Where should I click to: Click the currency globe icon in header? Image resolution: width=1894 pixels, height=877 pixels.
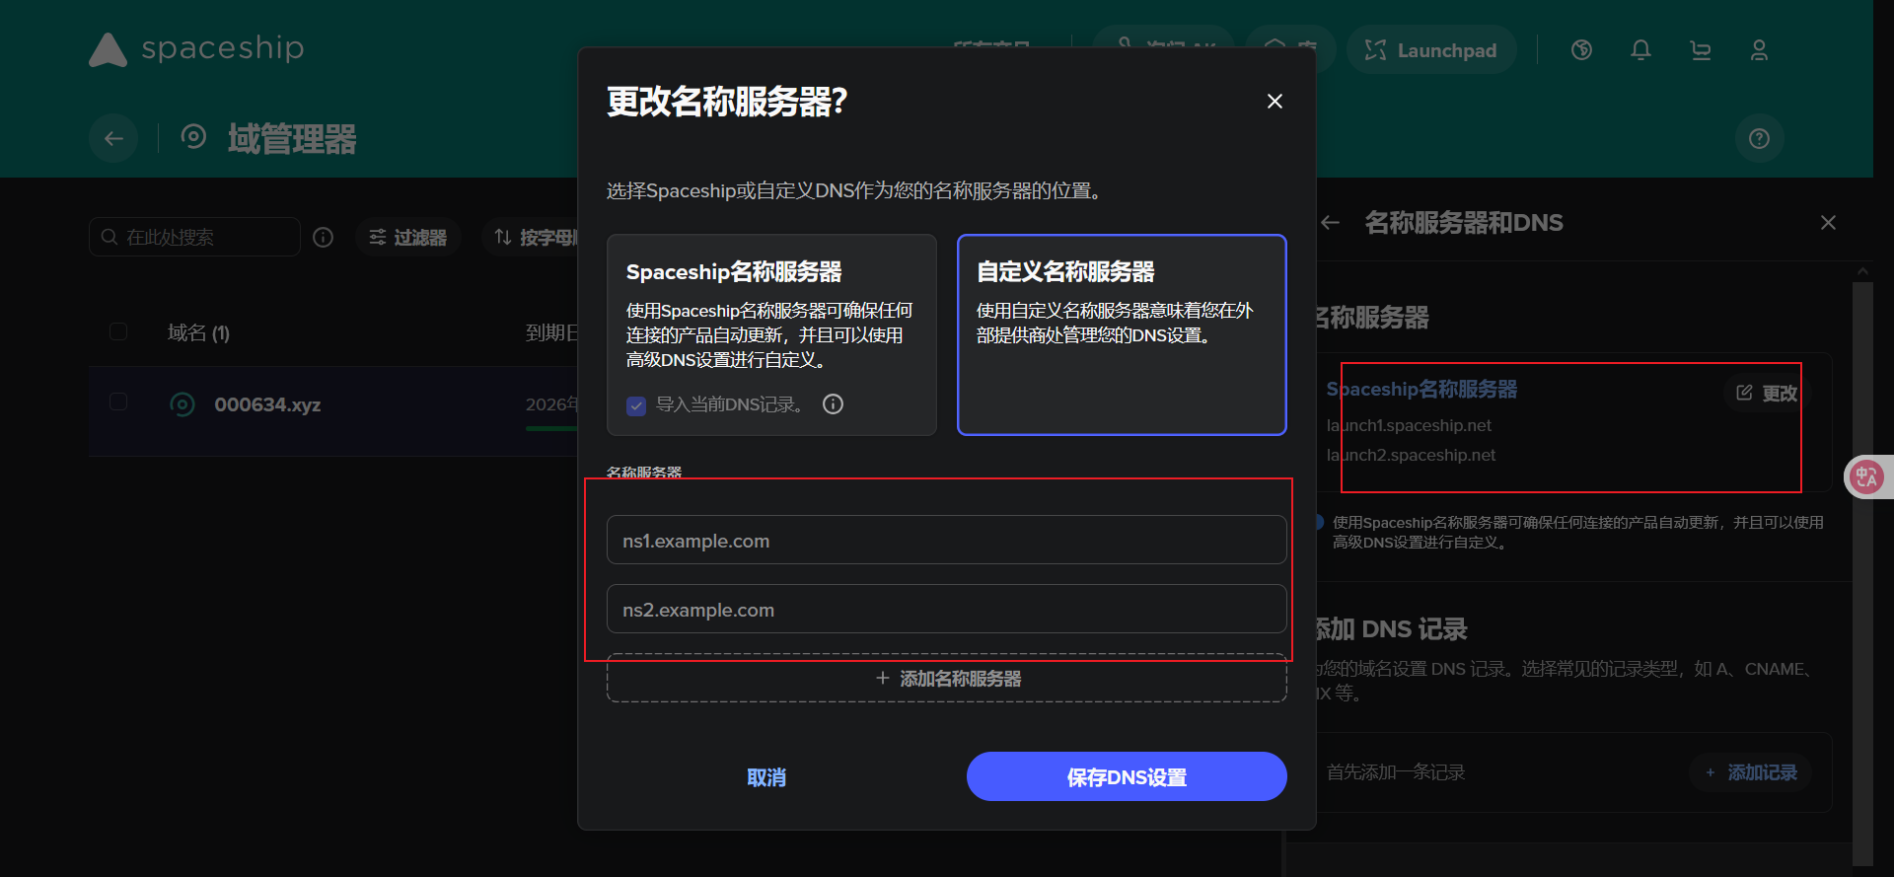[x=1581, y=50]
